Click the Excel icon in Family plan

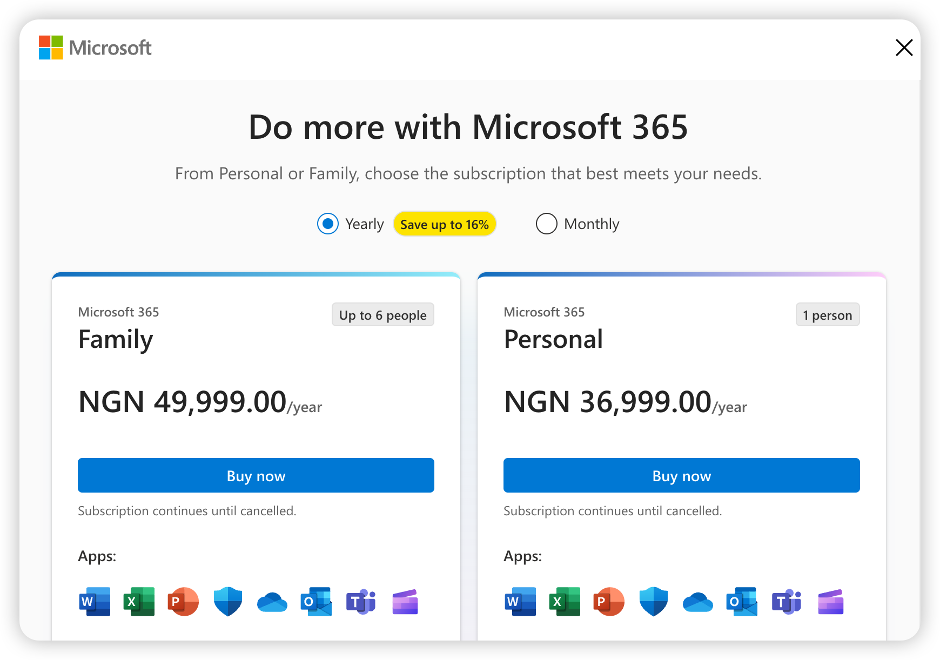(x=139, y=602)
